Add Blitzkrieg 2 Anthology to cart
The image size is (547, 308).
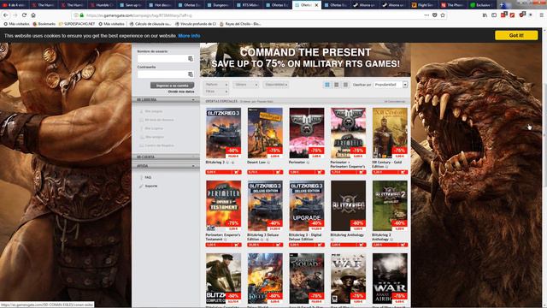point(403,245)
